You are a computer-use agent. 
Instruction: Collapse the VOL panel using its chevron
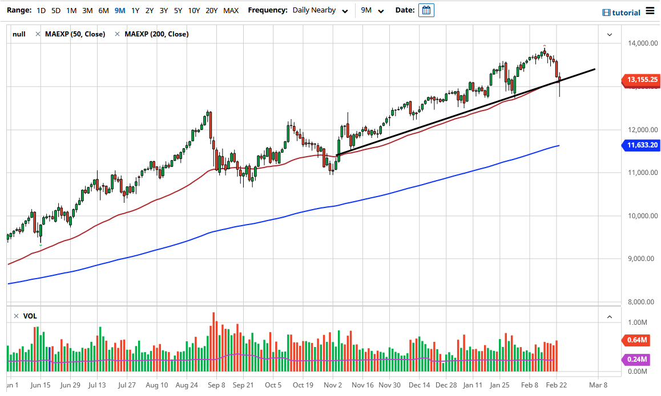[609, 316]
